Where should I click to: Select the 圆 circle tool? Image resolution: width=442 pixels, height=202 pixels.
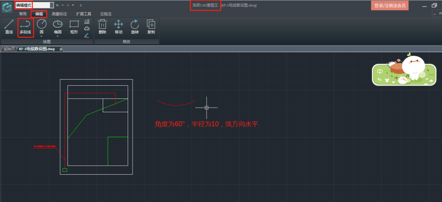41,26
